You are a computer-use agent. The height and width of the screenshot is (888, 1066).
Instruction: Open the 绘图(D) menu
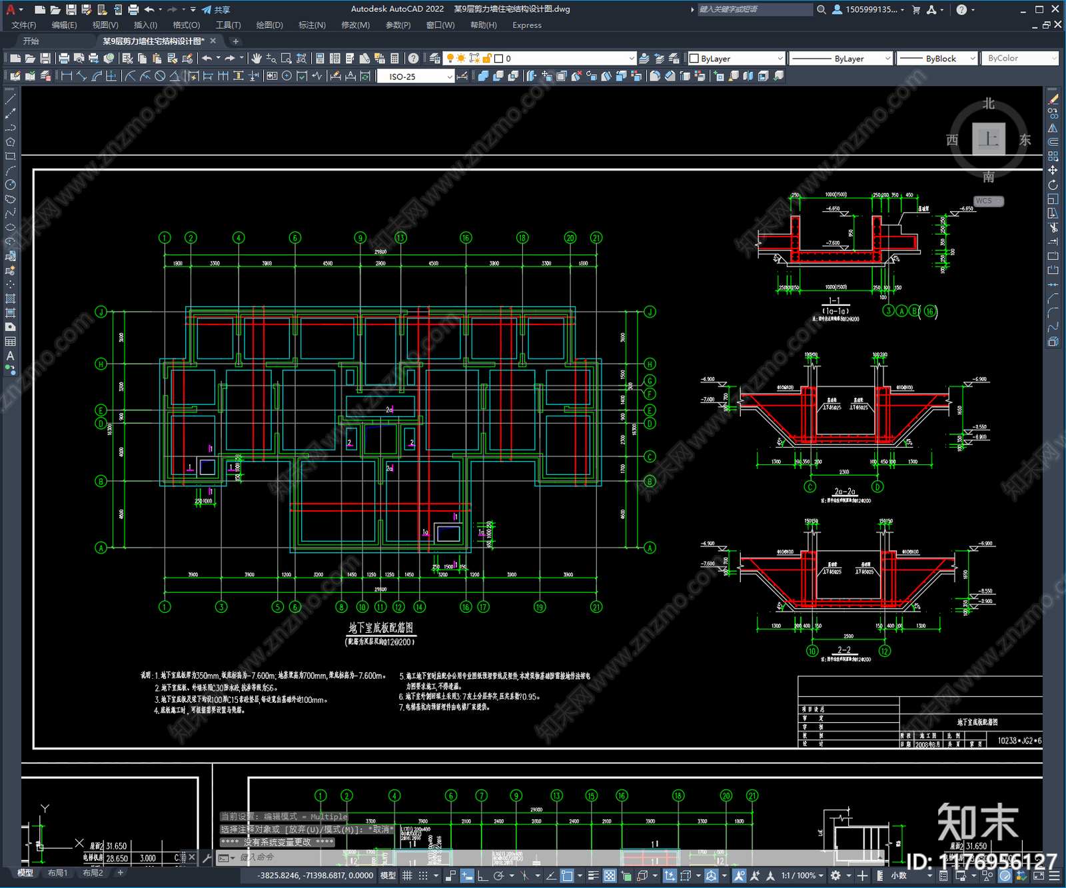click(x=269, y=25)
